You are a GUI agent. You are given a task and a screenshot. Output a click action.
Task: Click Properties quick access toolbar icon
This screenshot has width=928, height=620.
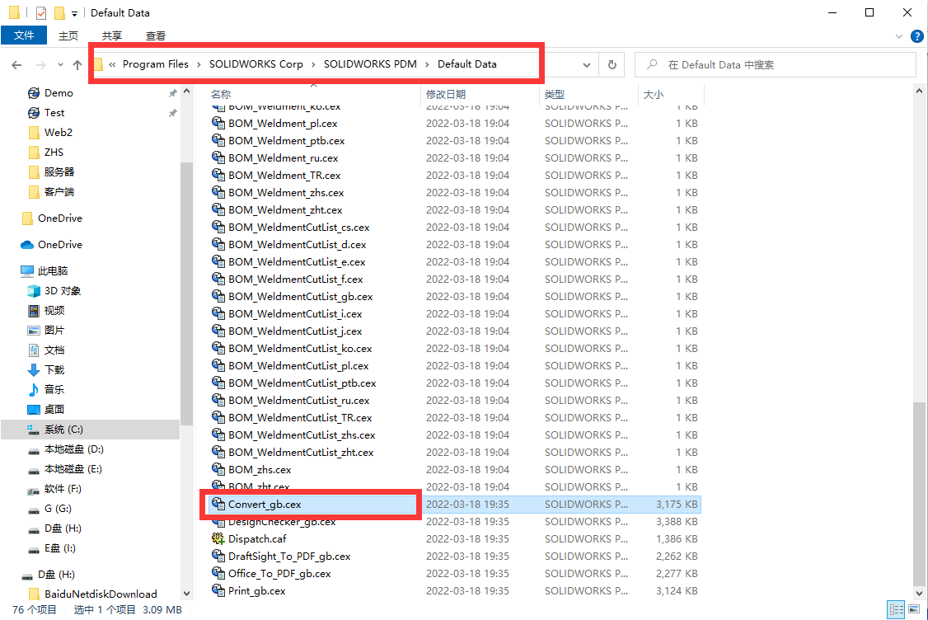41,12
